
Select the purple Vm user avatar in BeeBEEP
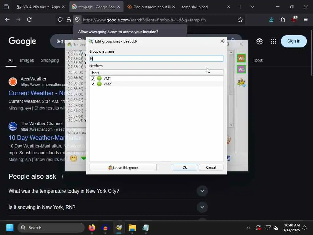[241, 69]
